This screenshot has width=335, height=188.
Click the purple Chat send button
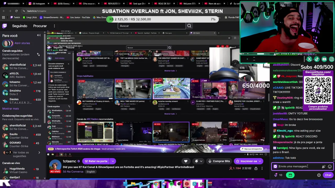pos(328,175)
